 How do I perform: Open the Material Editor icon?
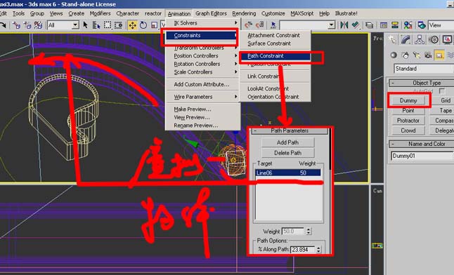coord(408,25)
